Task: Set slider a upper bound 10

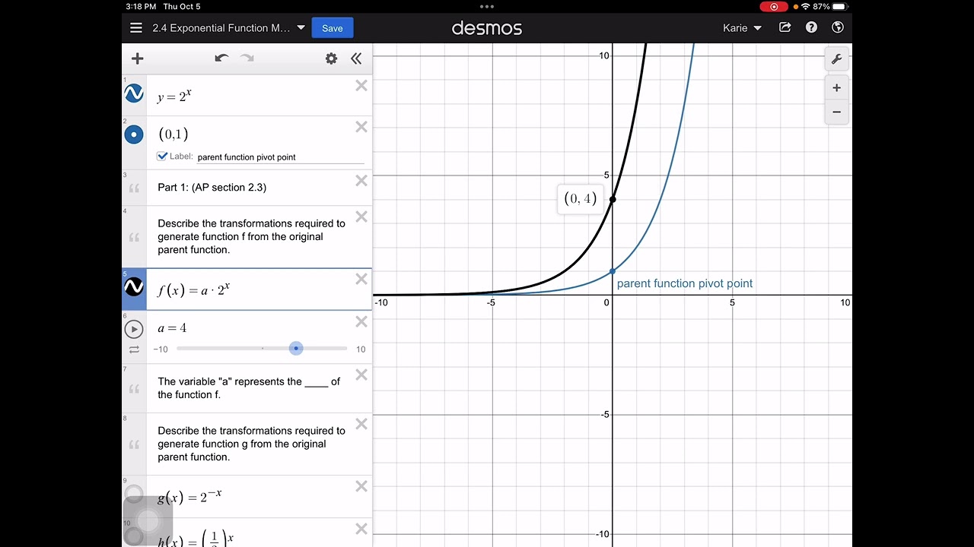Action: [x=361, y=349]
